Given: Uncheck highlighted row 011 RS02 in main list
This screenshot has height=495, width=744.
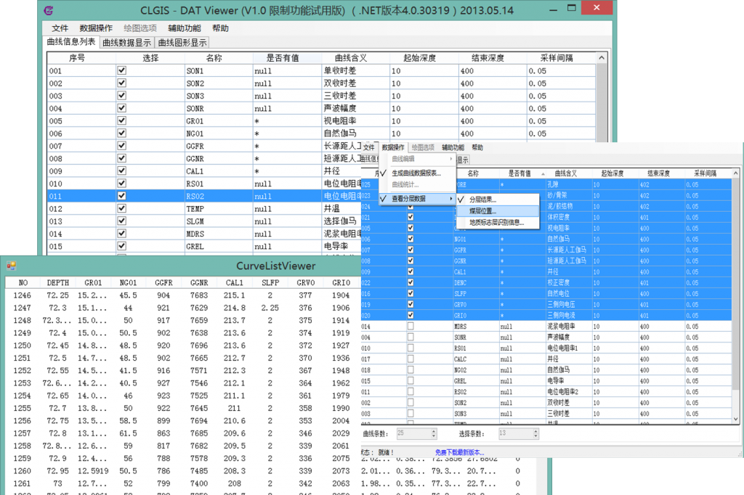Looking at the screenshot, I should click(x=122, y=196).
